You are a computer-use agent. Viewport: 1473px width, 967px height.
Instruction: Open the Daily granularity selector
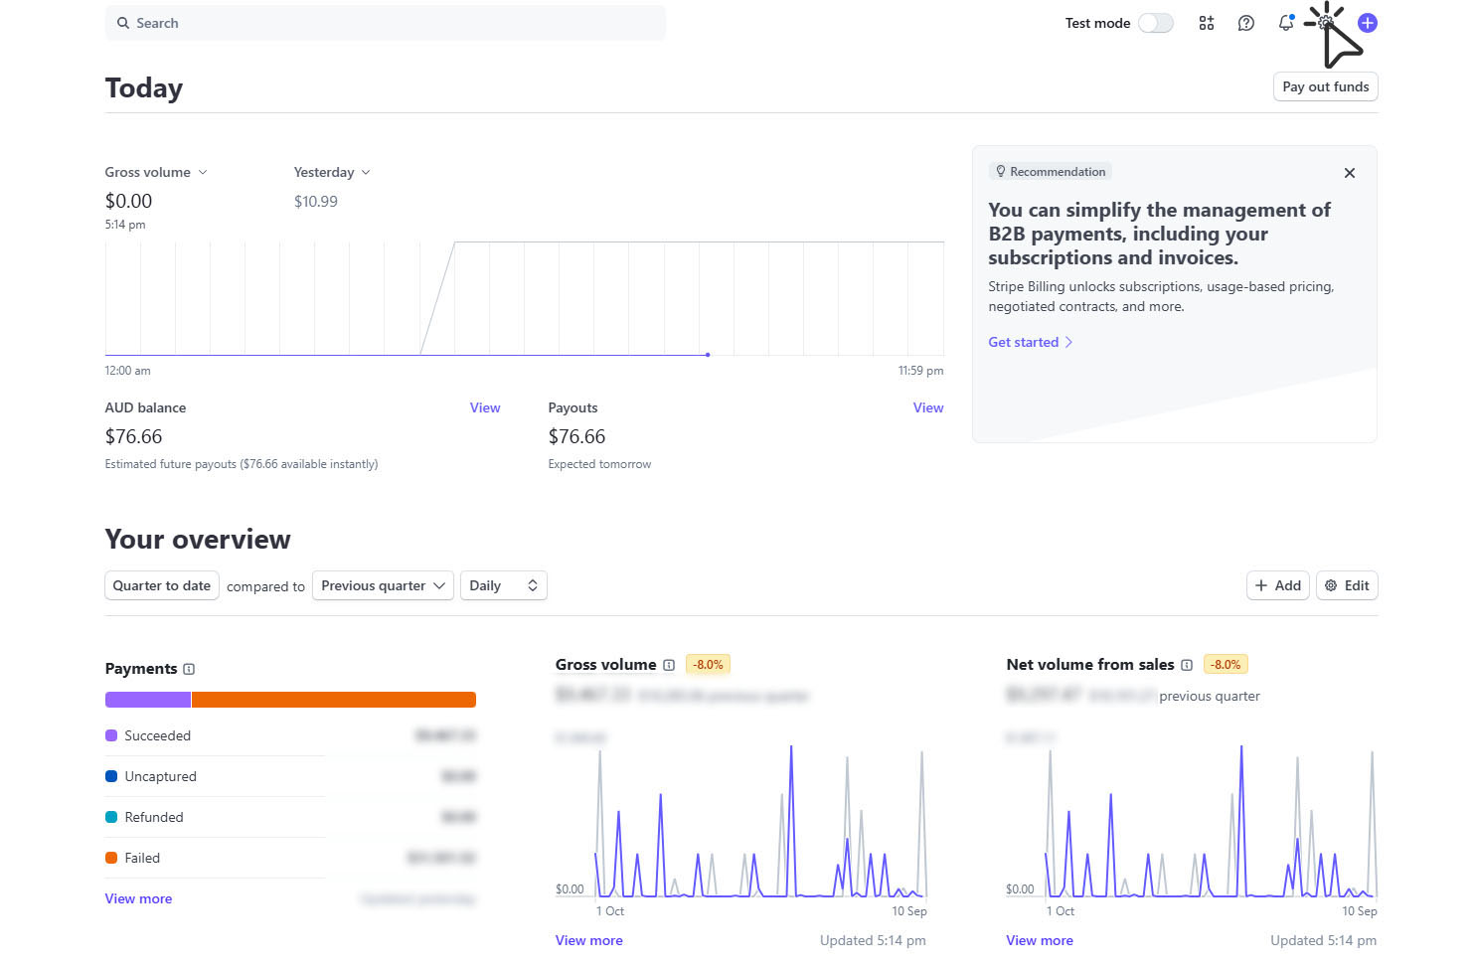504,585
